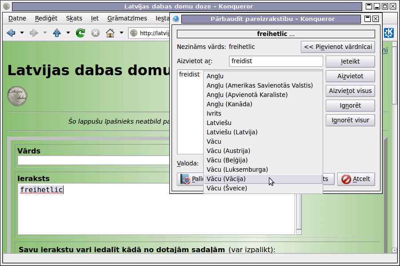Select Vācu (Vācija) language option
Screen dimensions: 400x266
pos(263,179)
